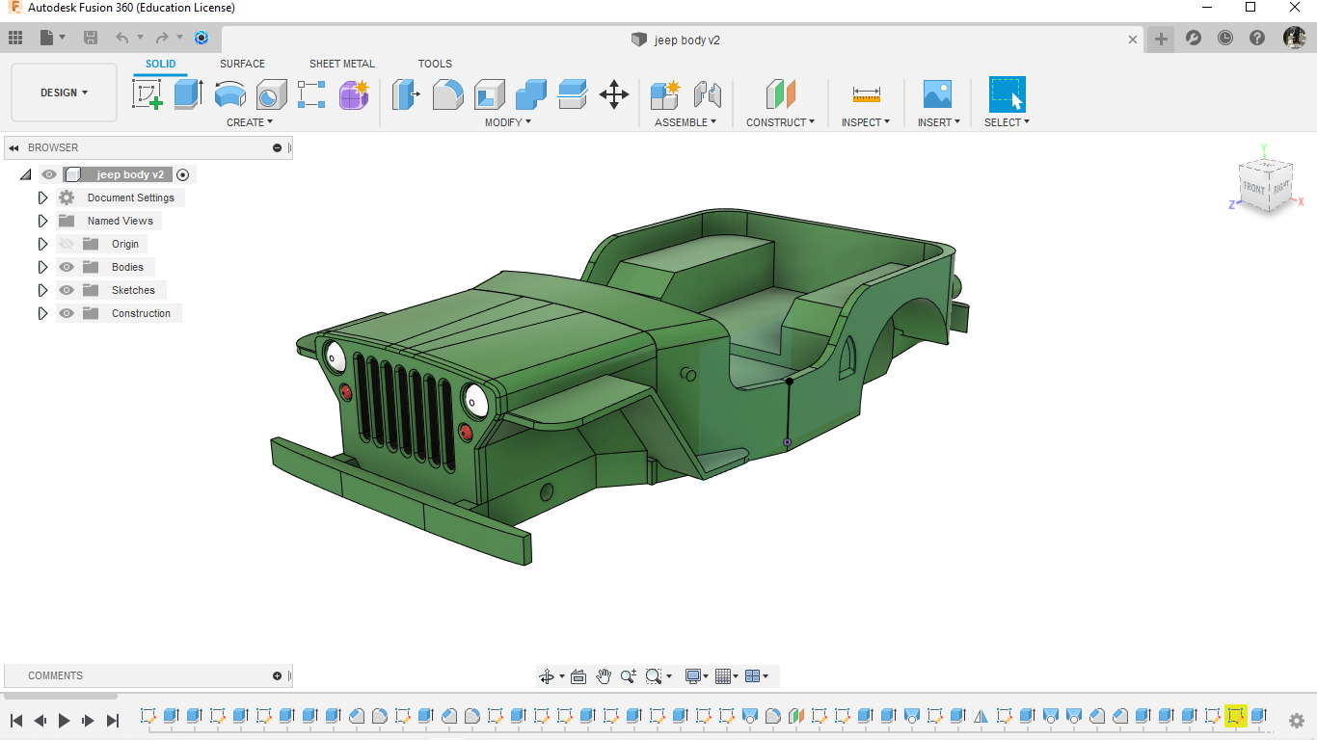The image size is (1317, 740).
Task: Activate the Shell tool
Action: pyautogui.click(x=489, y=94)
